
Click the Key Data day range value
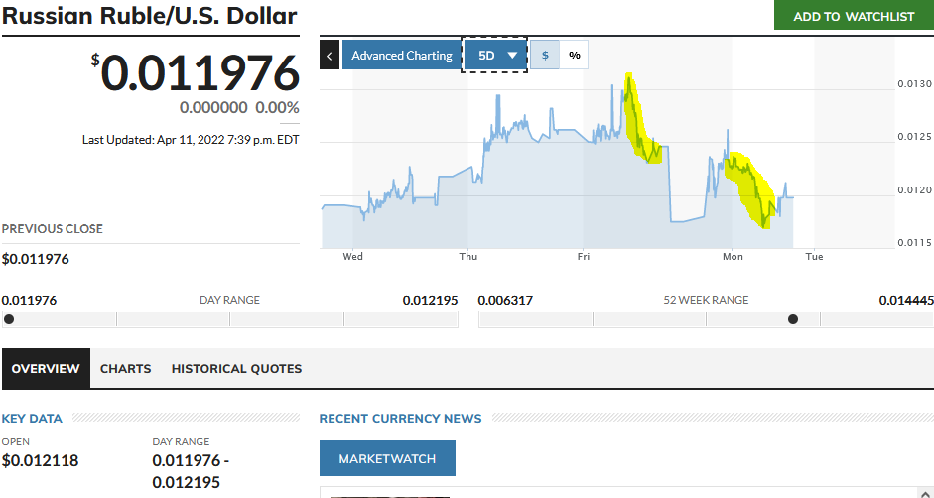click(x=191, y=471)
